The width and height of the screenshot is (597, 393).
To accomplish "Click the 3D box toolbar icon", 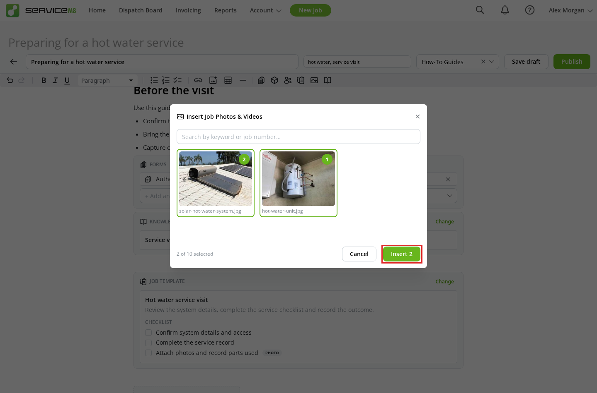I will (x=274, y=80).
